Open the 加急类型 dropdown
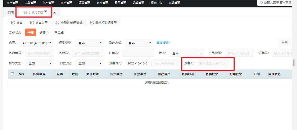 pos(40,63)
